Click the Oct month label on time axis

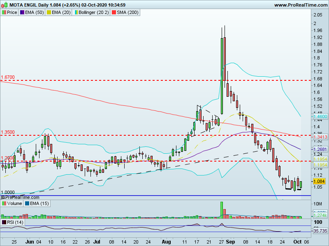[297, 242]
